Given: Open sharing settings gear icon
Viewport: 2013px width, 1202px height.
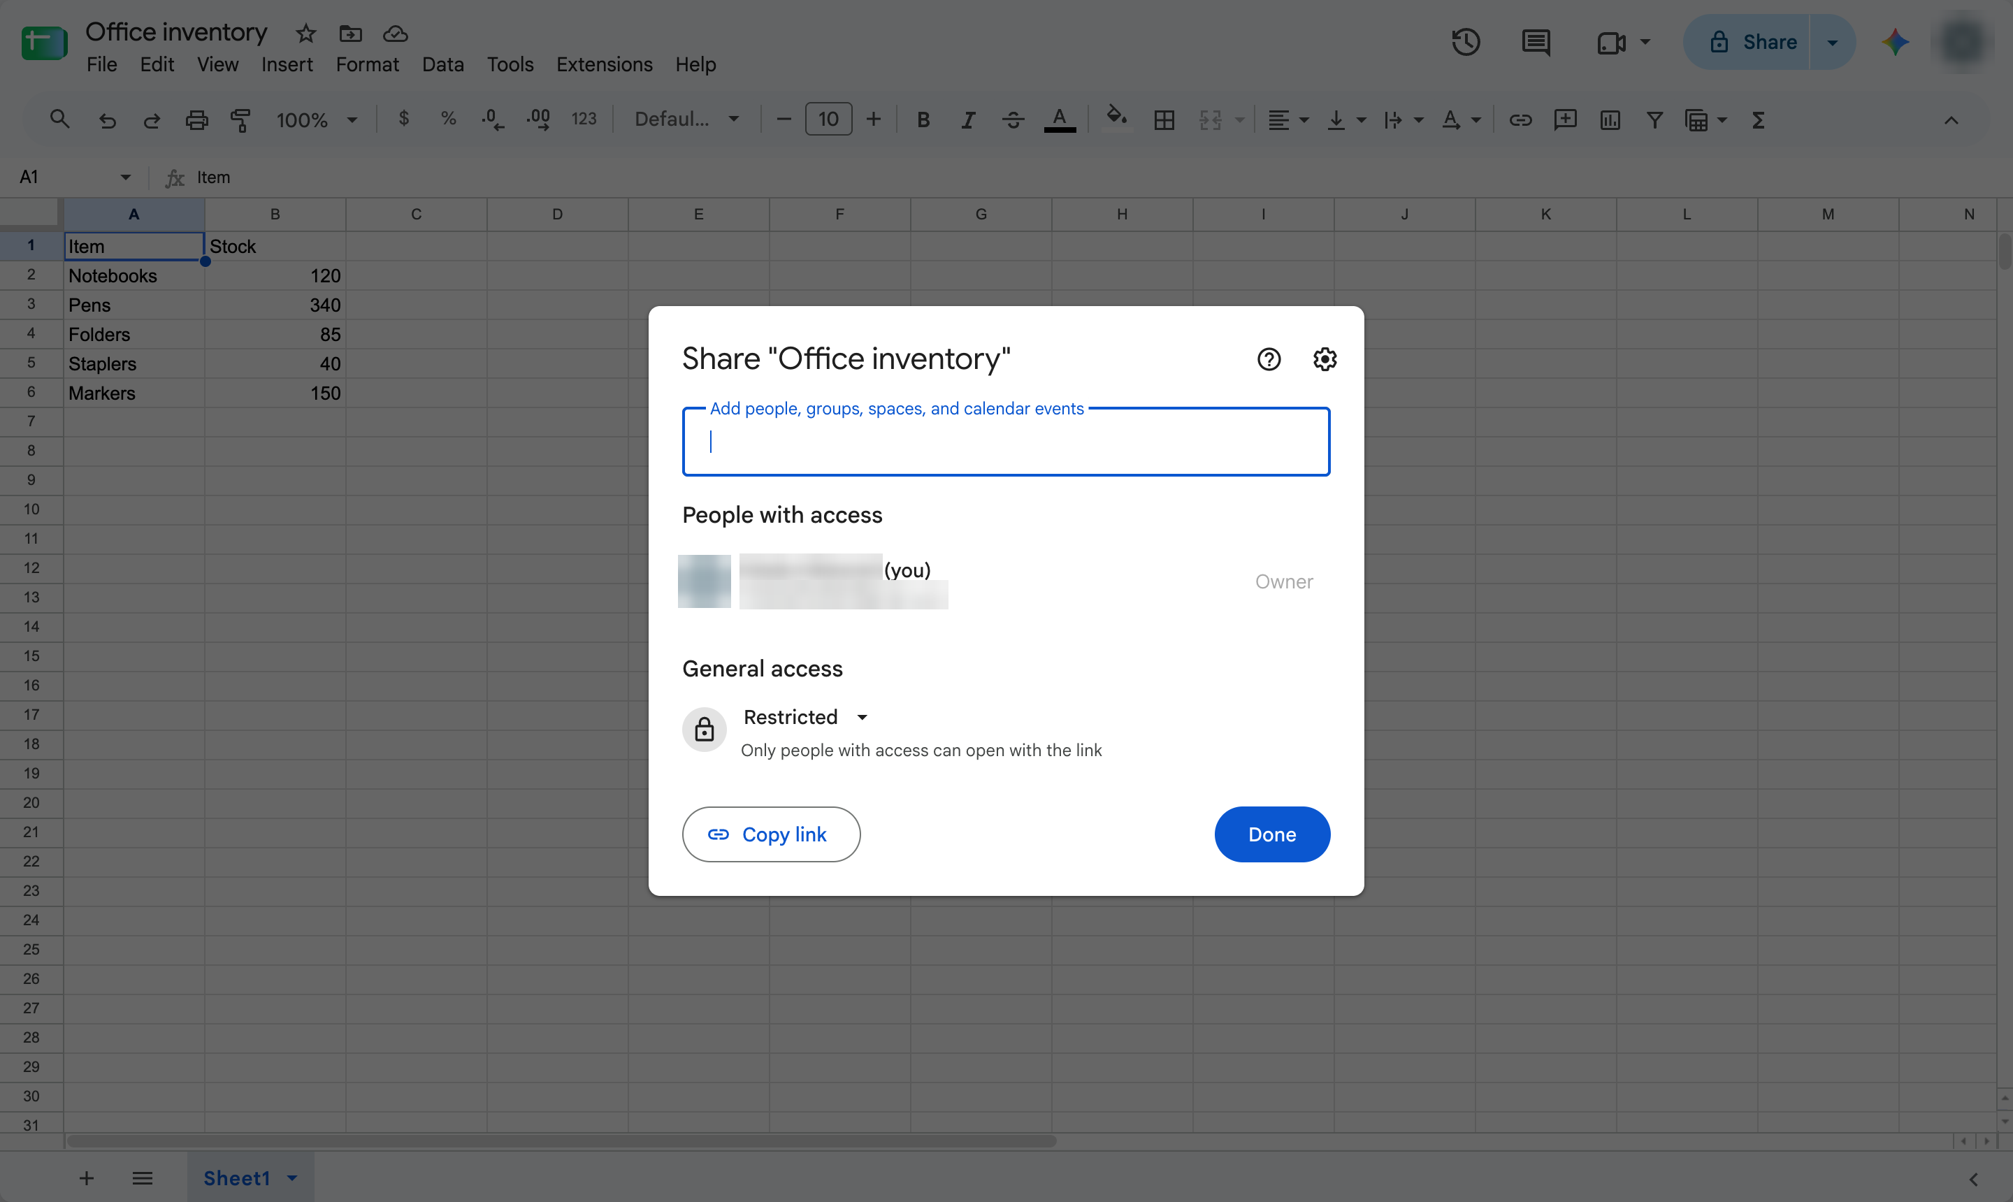Looking at the screenshot, I should pyautogui.click(x=1325, y=359).
